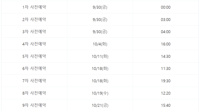
Task: Click the 16:00 time cell
Action: click(x=166, y=44)
